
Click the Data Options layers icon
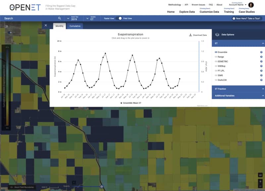click(217, 34)
